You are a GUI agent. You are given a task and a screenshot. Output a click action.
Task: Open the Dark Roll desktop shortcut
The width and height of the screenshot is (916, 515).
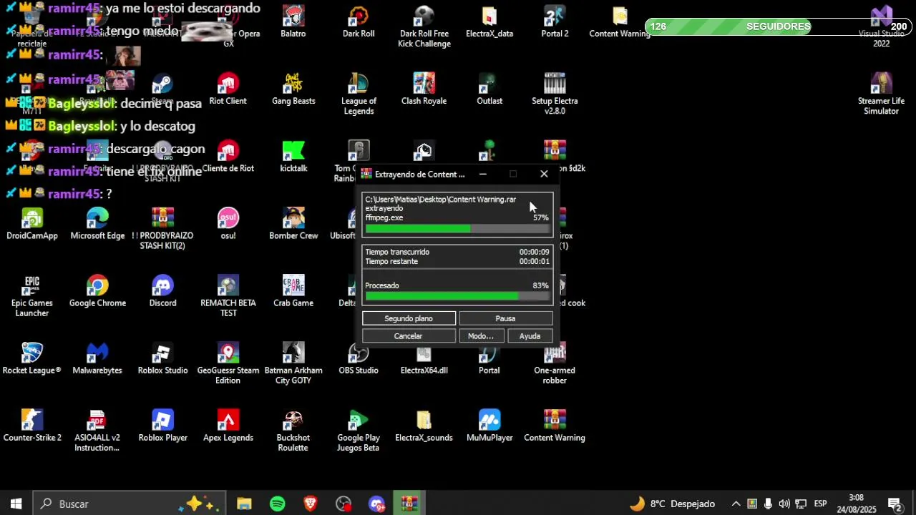click(x=359, y=21)
